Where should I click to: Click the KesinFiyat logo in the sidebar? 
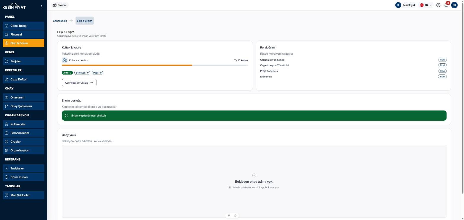click(x=14, y=6)
